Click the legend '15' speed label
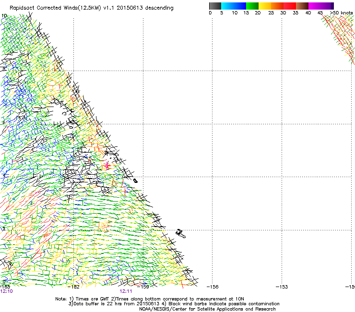This screenshot has width=355, height=312. [x=246, y=12]
